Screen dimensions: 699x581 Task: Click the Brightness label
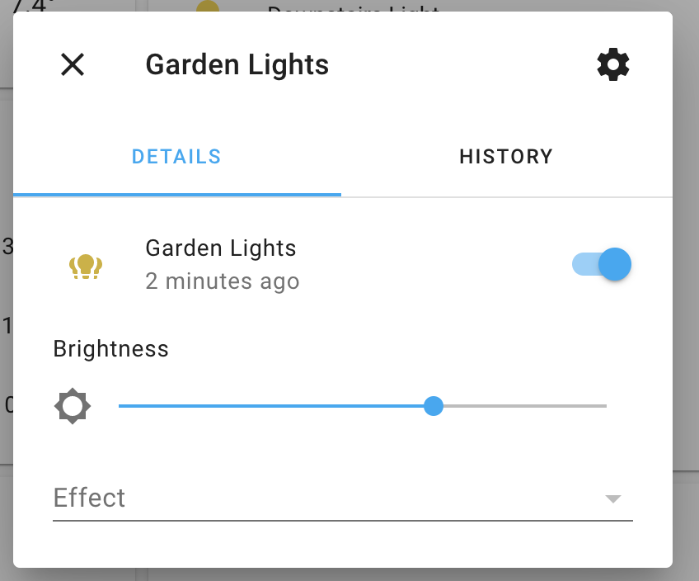click(x=110, y=348)
